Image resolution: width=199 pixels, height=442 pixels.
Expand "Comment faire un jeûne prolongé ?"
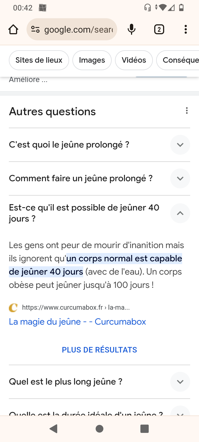[99, 178]
